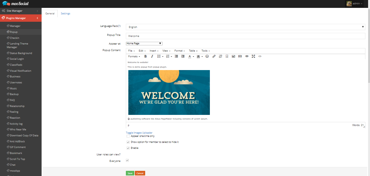Open the Language Pack dropdown
The image size is (370, 176).
(x=245, y=27)
